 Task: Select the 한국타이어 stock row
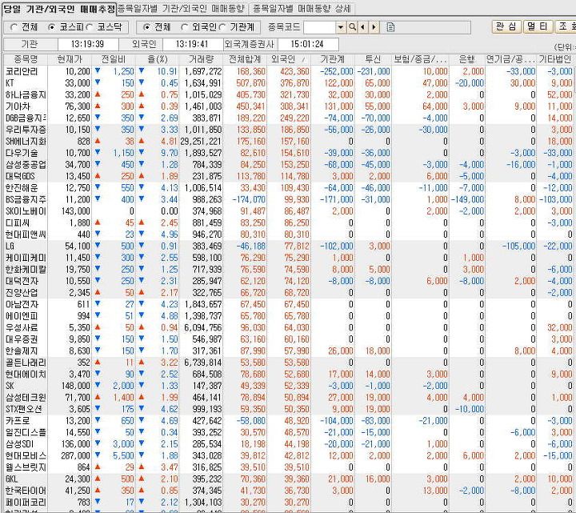click(x=288, y=491)
